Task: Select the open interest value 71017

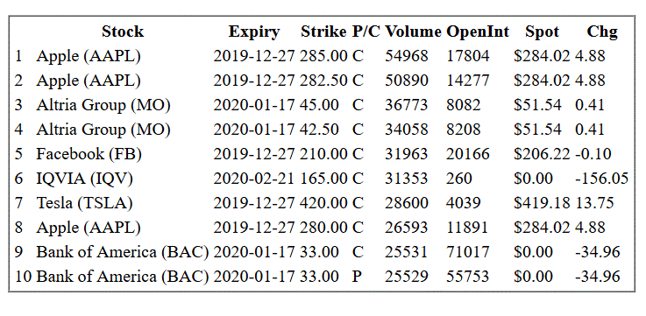Action: coord(468,252)
